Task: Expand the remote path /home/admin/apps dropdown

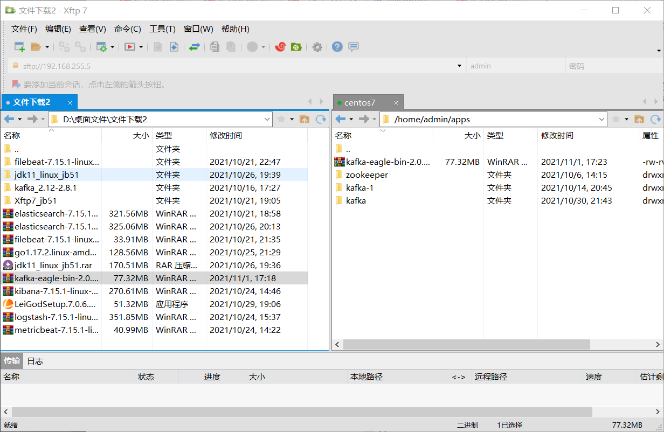Action: point(603,119)
